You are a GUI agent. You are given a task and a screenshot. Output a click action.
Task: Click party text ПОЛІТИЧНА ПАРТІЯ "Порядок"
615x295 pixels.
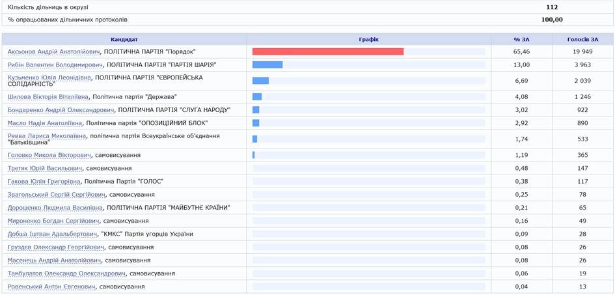[x=150, y=52]
